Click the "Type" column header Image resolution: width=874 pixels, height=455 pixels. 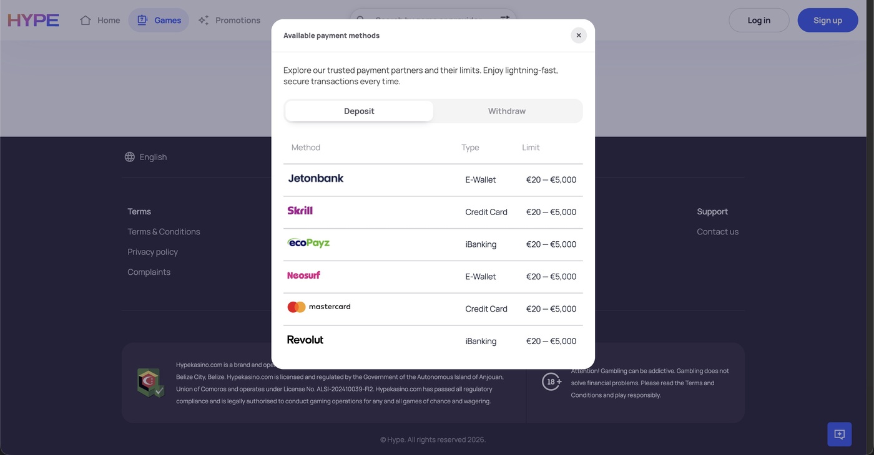[x=470, y=148]
